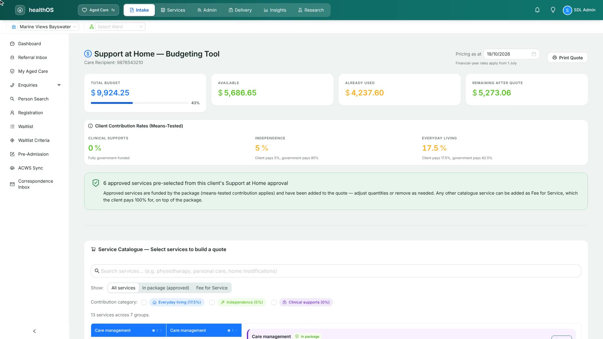Expand first Care management group row
603x339 pixels.
128,330
